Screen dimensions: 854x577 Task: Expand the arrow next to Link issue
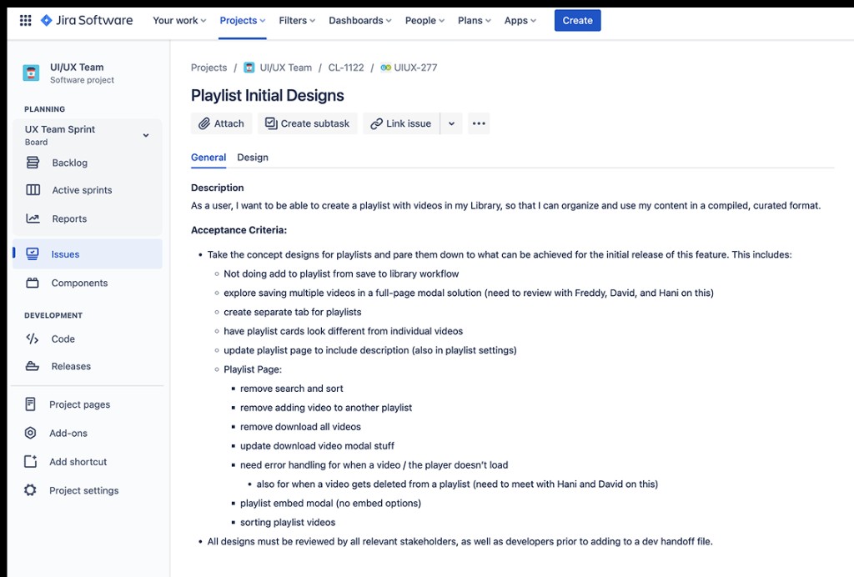[451, 123]
